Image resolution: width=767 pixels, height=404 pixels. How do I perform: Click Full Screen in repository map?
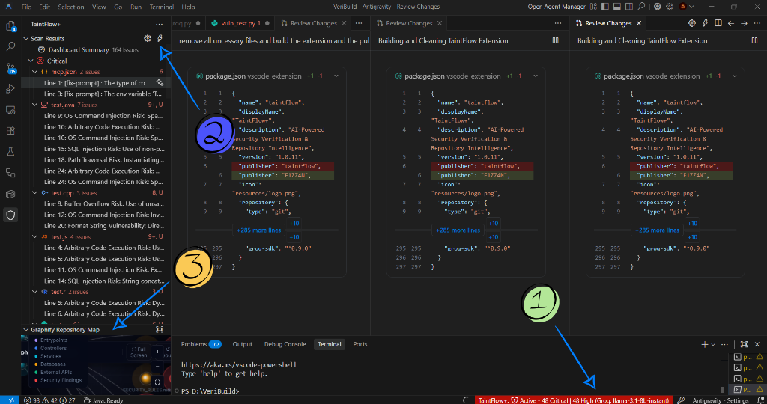139,352
